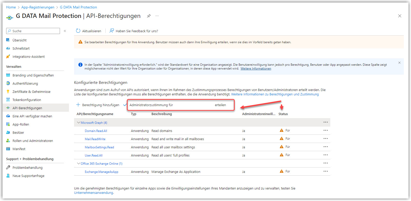Open more options for Exchange.ManageAsApp
This screenshot has height=201, width=411.
click(326, 171)
